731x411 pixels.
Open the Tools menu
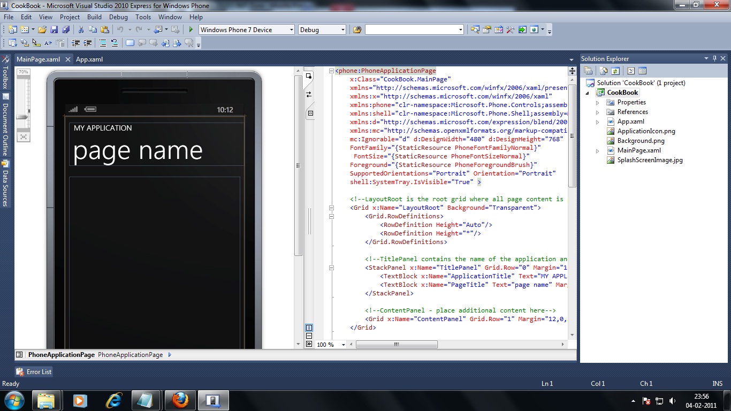tap(143, 17)
